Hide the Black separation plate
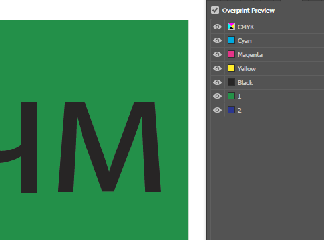 pyautogui.click(x=217, y=82)
